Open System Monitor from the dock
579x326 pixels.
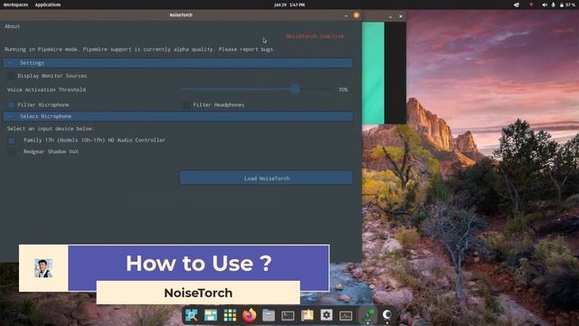pyautogui.click(x=346, y=315)
